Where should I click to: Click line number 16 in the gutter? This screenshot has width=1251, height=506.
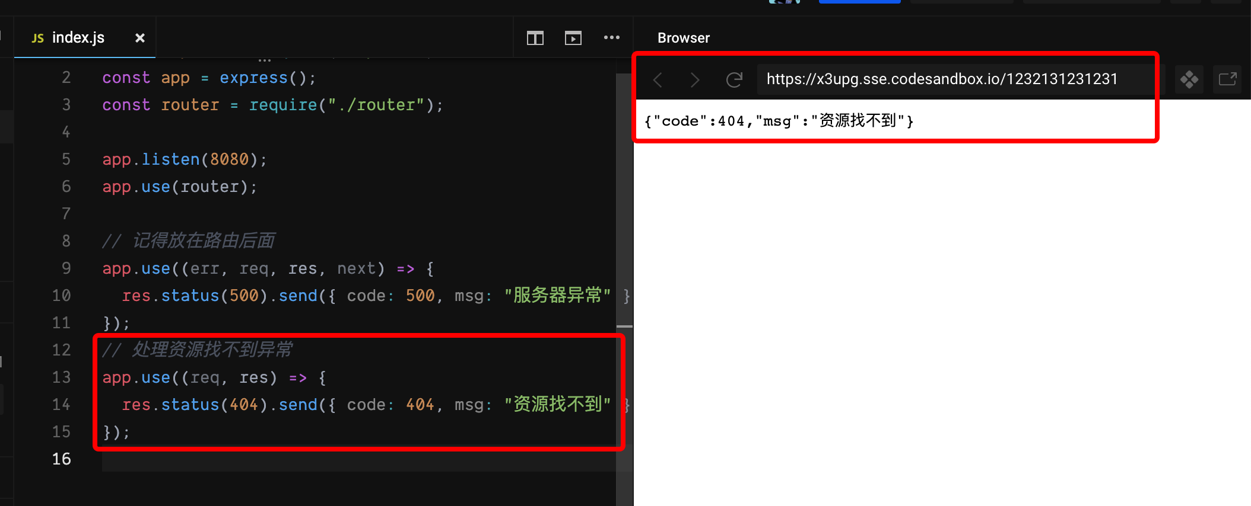(61, 459)
